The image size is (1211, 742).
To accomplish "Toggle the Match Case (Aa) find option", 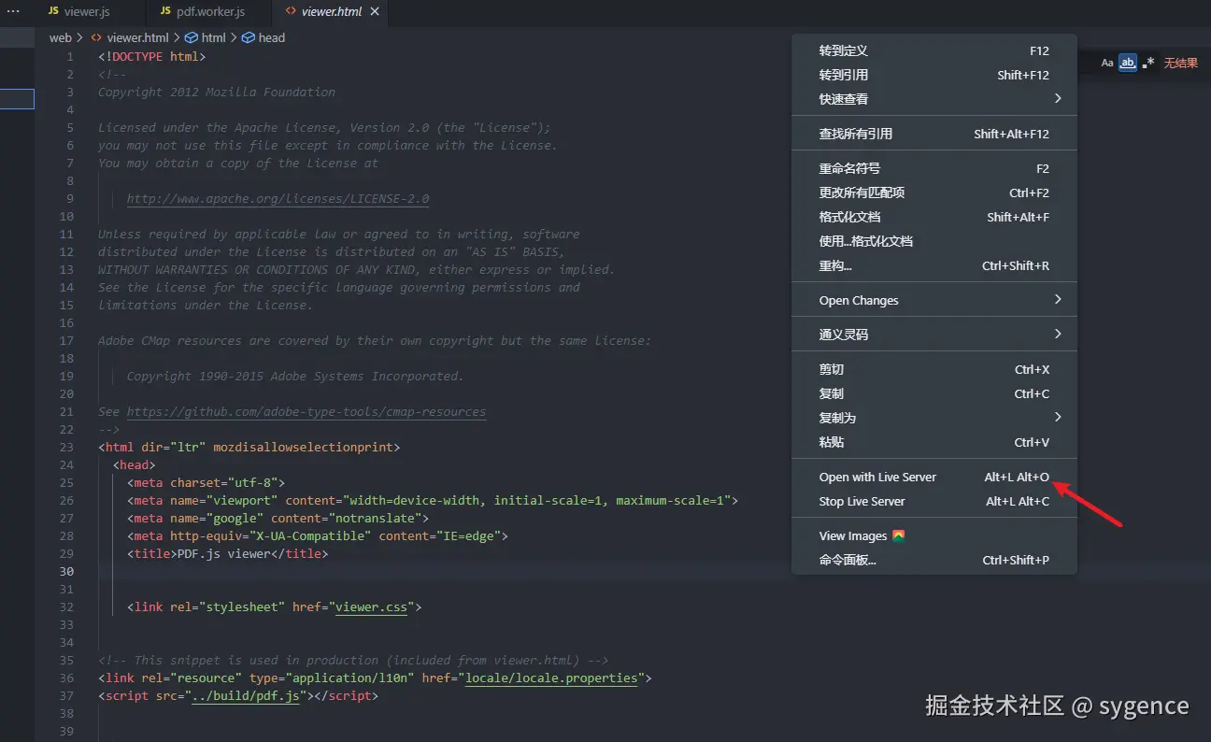I will pos(1107,63).
